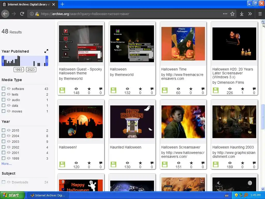Image resolution: width=265 pixels, height=199 pixels.
Task: Click the reviews icon on Halloween Guest card
Action: pos(101,89)
